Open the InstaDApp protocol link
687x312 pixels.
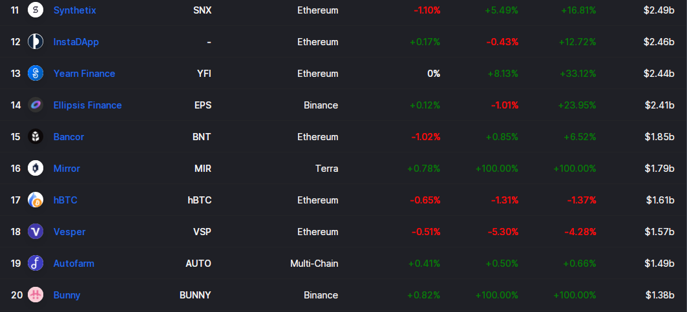[76, 42]
